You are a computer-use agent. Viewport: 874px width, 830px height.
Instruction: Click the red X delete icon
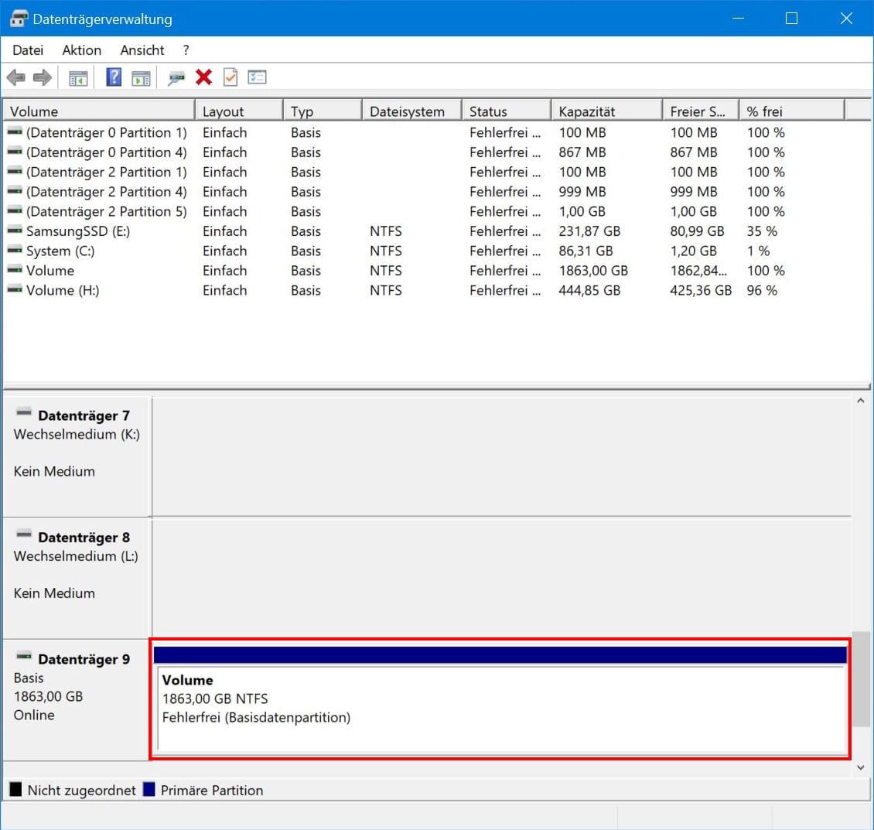(x=204, y=77)
